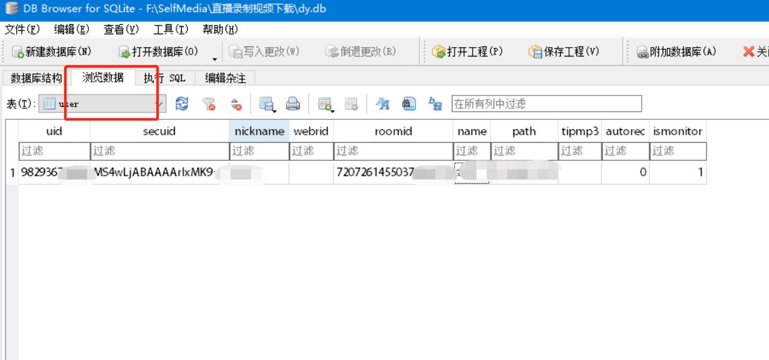The height and width of the screenshot is (360, 769).
Task: Open the 工具(T) menu
Action: 171,30
